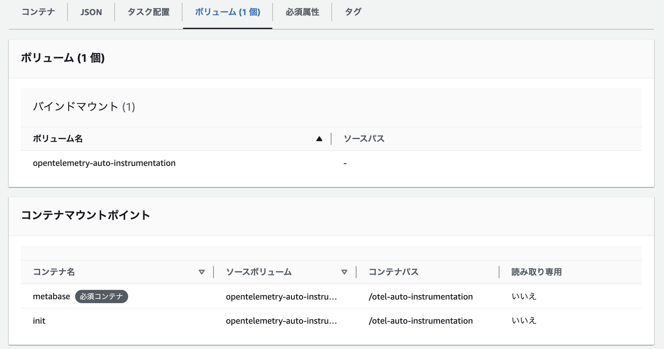Select the metabase container row
The width and height of the screenshot is (664, 349).
click(x=52, y=296)
